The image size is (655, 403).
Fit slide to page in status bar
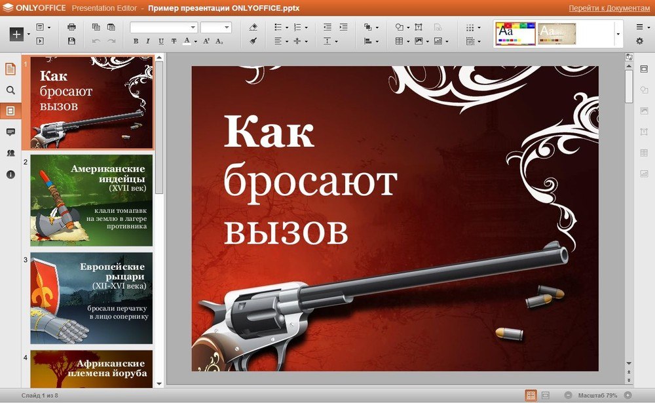(x=531, y=395)
